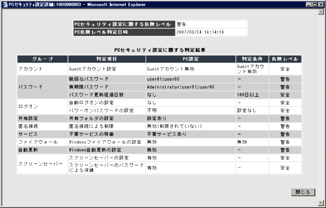Select the 匿名接続 group cell
The width and height of the screenshot is (326, 208).
coord(42,127)
